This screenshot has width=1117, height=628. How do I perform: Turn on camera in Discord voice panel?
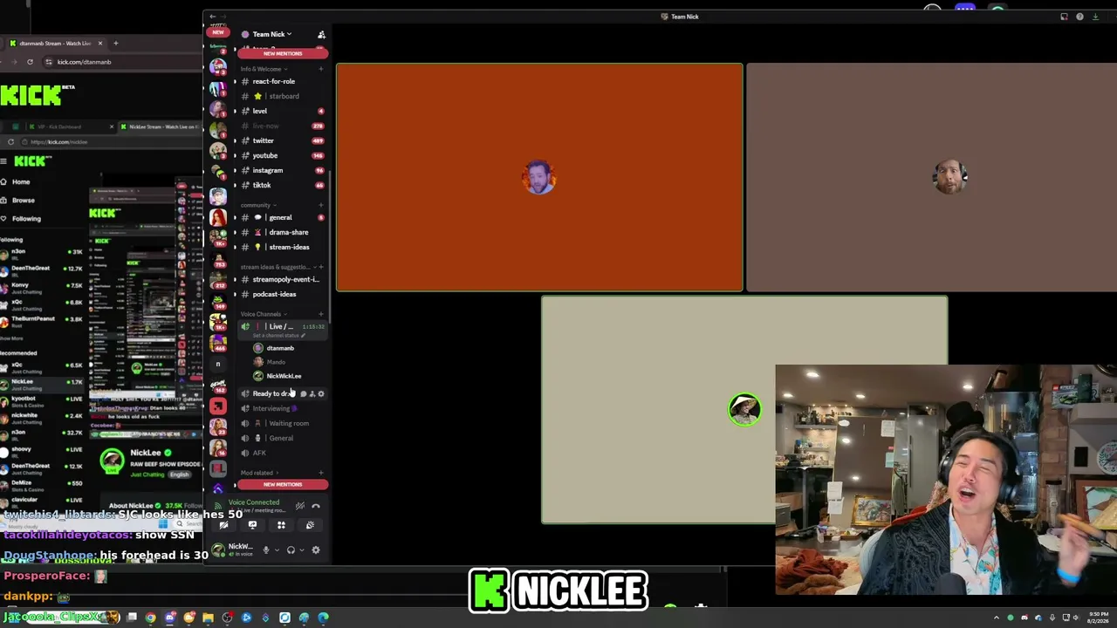223,525
